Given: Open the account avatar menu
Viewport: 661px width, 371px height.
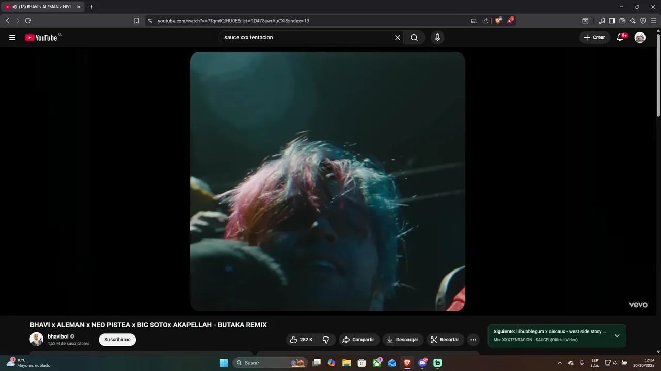Looking at the screenshot, I should click(640, 37).
